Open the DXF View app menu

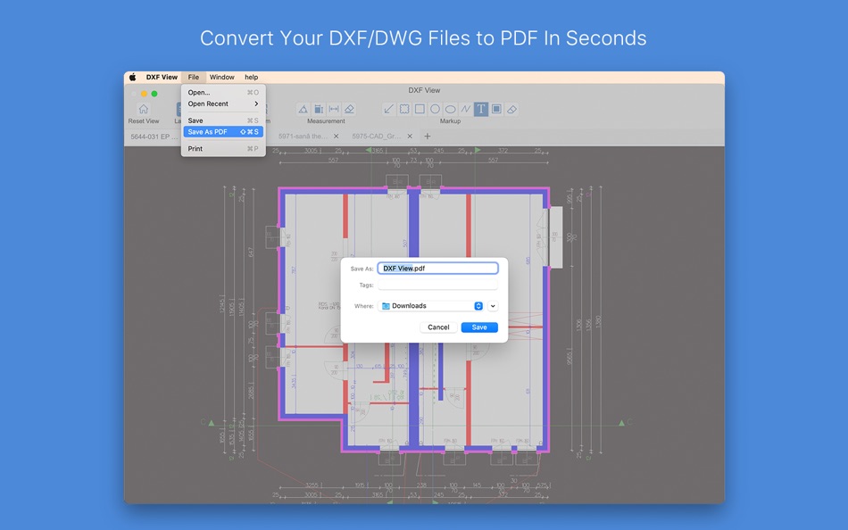162,78
